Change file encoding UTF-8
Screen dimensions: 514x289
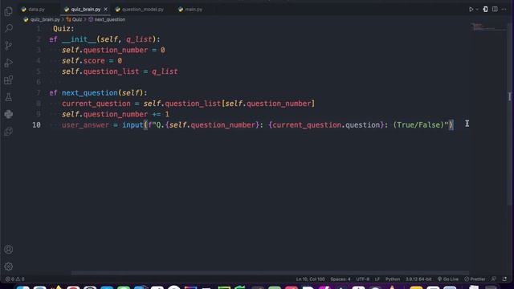click(x=362, y=279)
